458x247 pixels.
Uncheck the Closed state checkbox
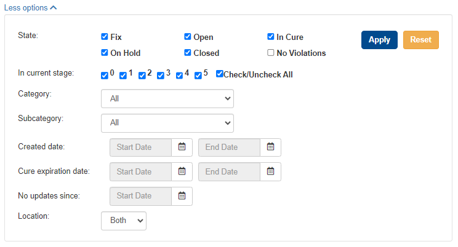click(188, 52)
